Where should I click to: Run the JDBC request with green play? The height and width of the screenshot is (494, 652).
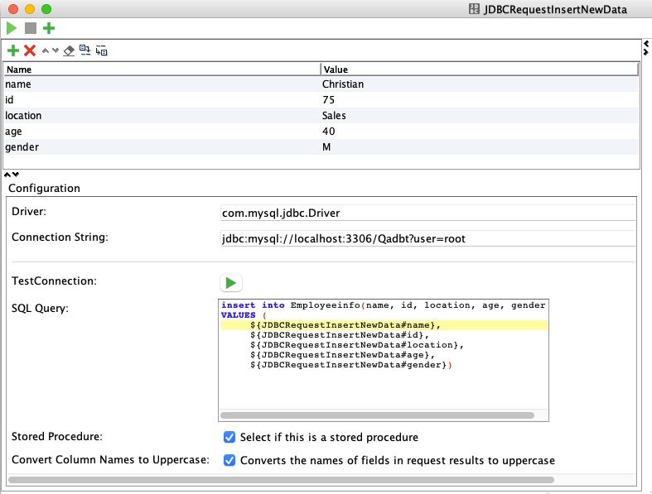[x=12, y=28]
